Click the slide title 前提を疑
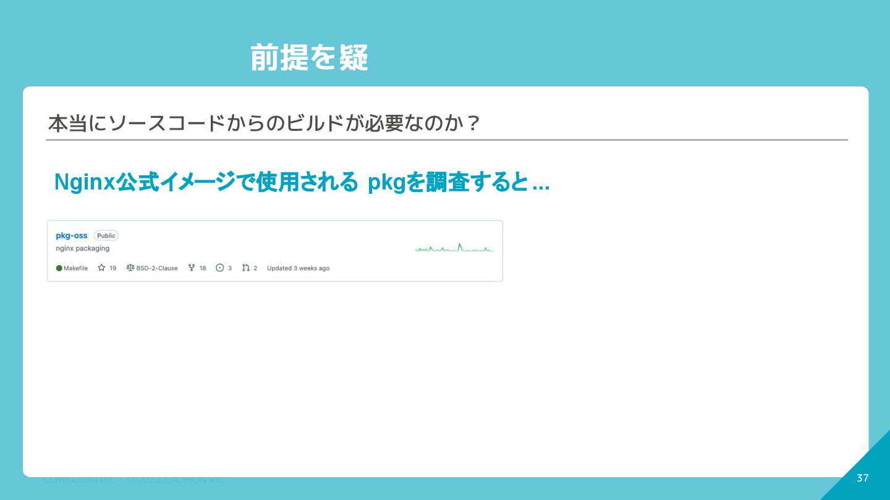The image size is (890, 500). pyautogui.click(x=309, y=58)
